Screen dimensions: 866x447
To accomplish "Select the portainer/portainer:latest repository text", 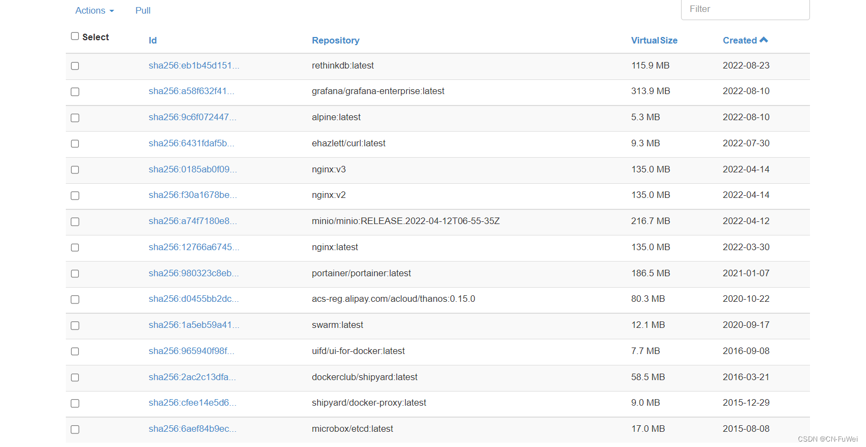I will [361, 273].
